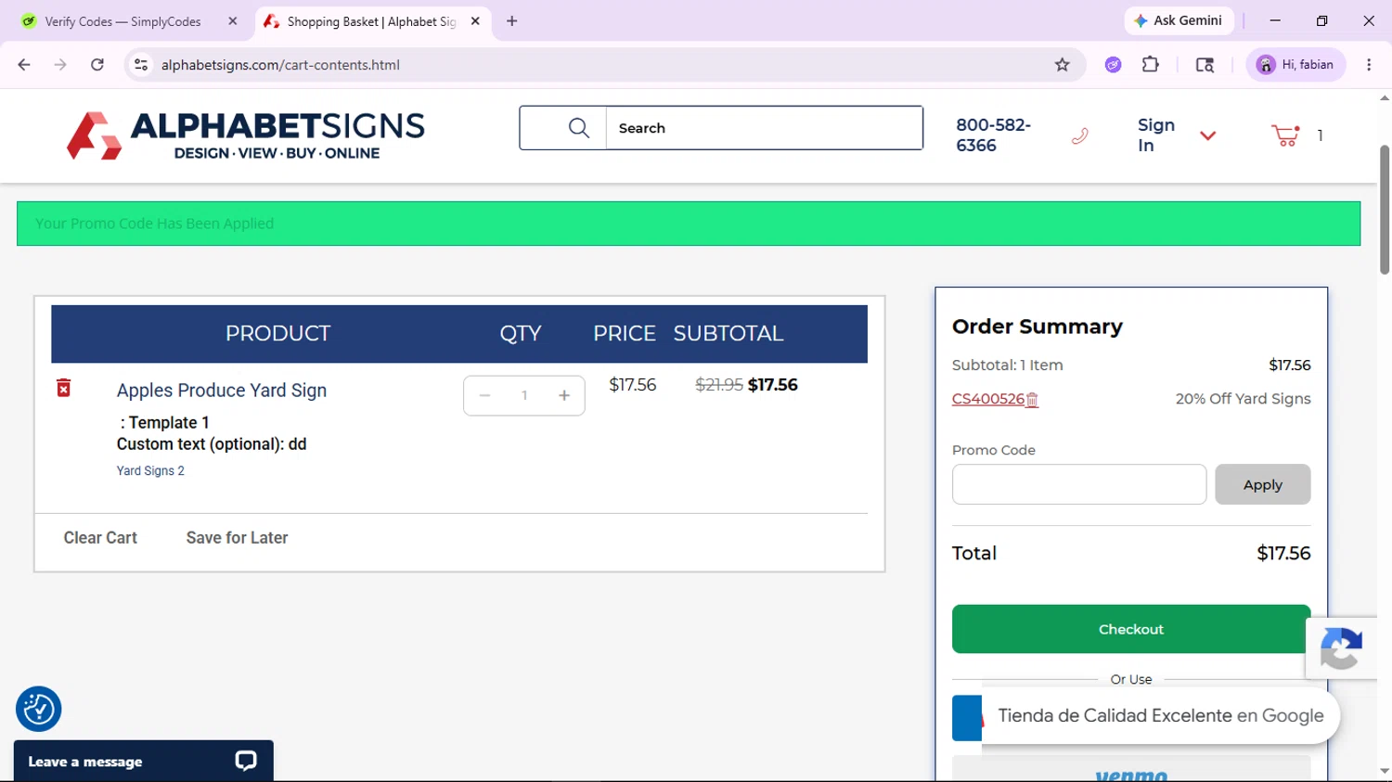Call the 800-582-6366 phone number

(993, 135)
